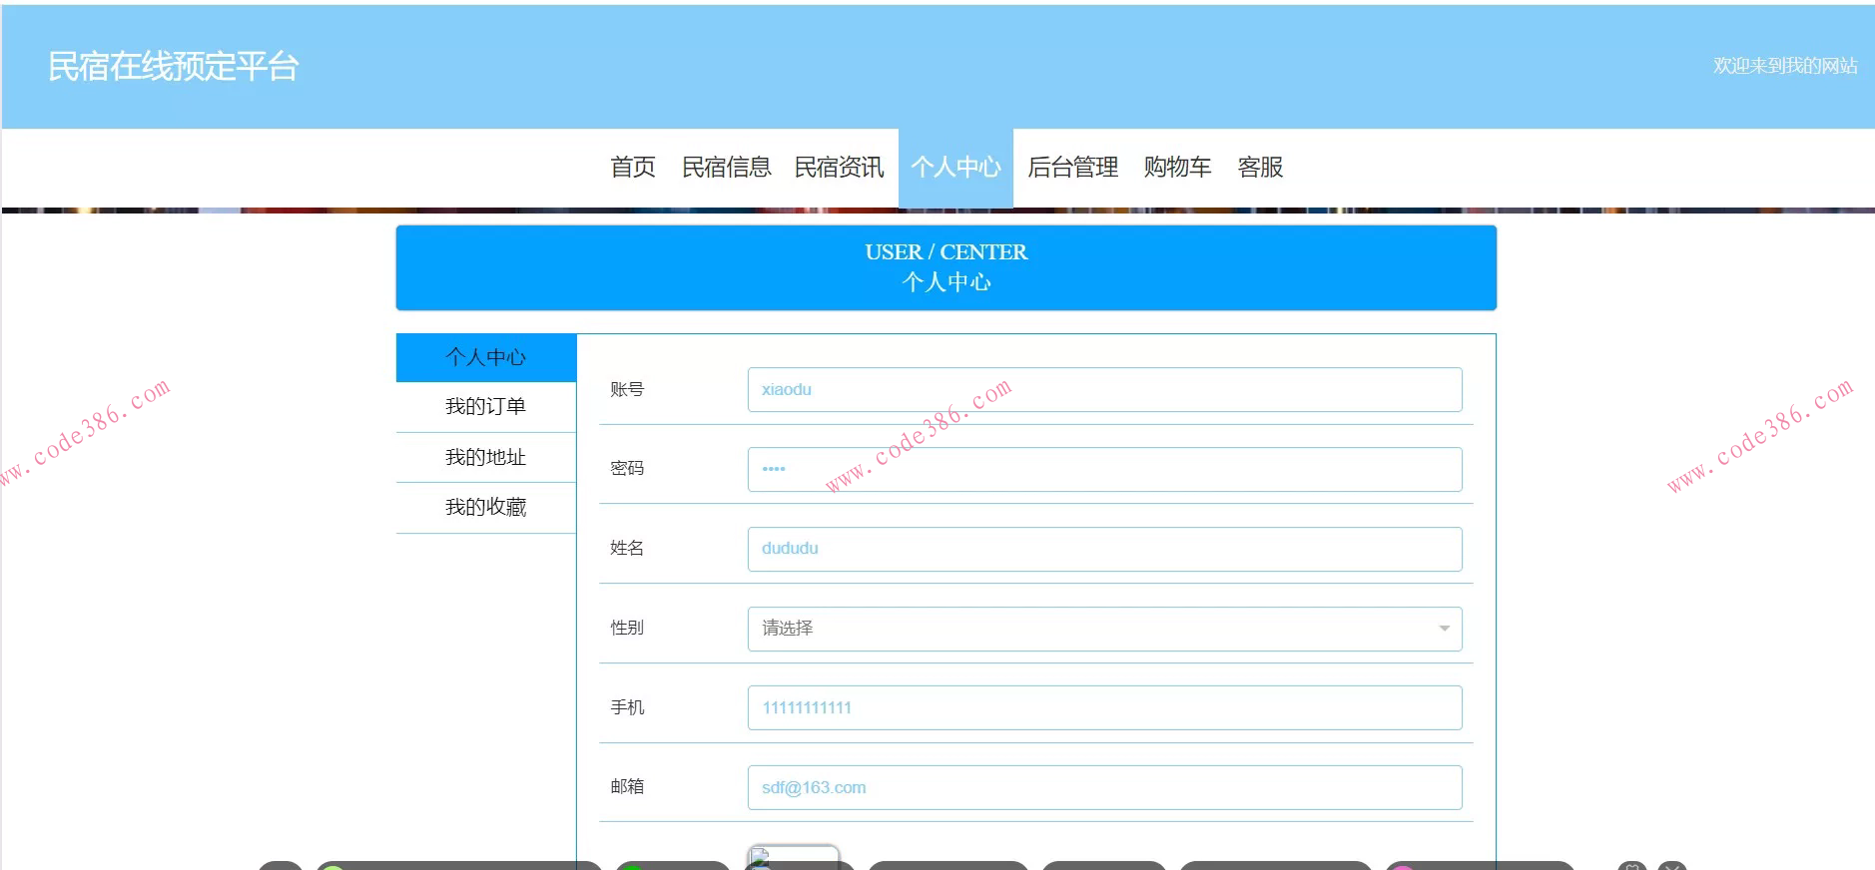1875x870 pixels.
Task: Click the 性别 form label
Action: pos(627,628)
